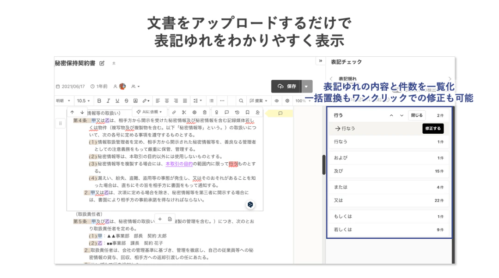The width and height of the screenshot is (499, 278).
Task: Open the 10.5 font size dropdown
Action: [84, 101]
